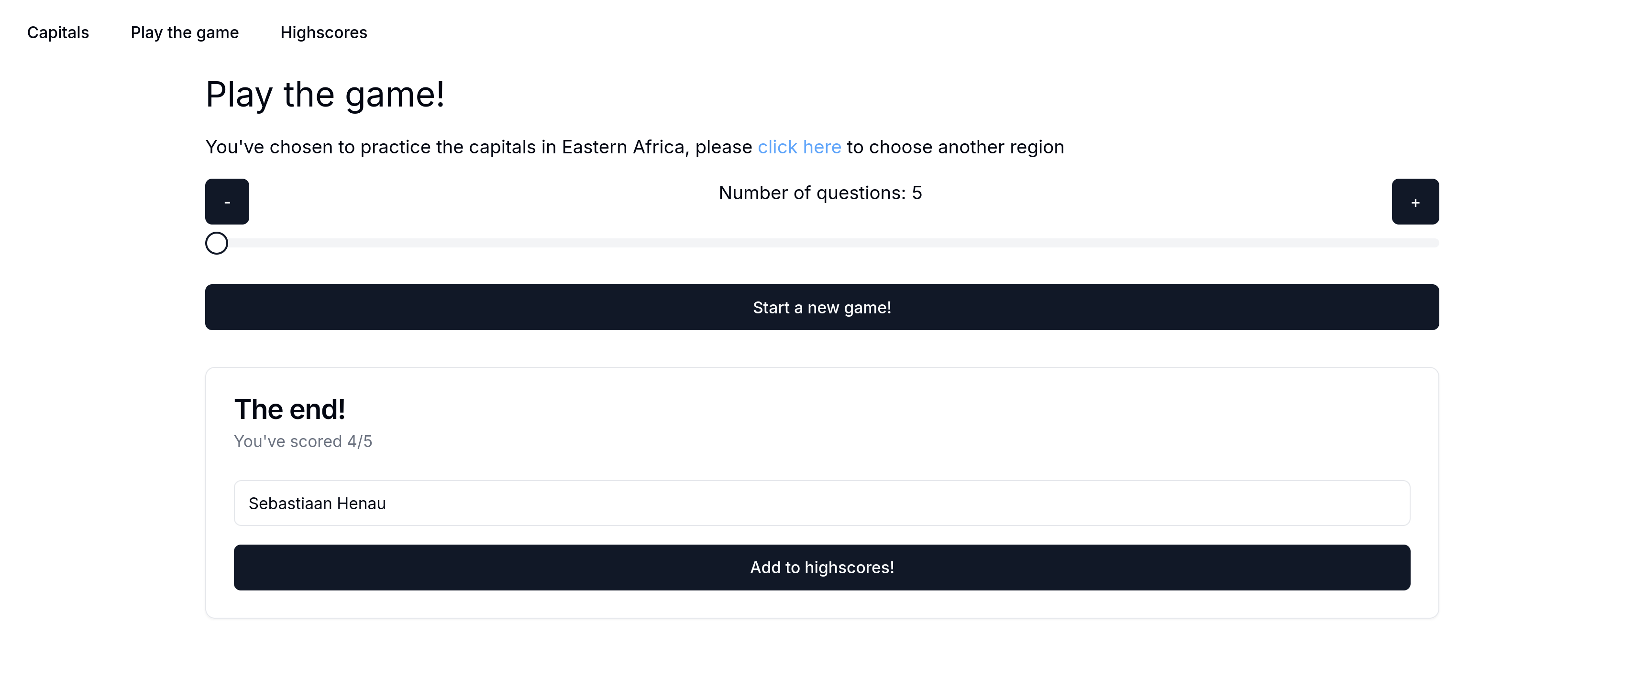1645x686 pixels.
Task: Click the "Number of questions: 5" label
Action: tap(820, 193)
